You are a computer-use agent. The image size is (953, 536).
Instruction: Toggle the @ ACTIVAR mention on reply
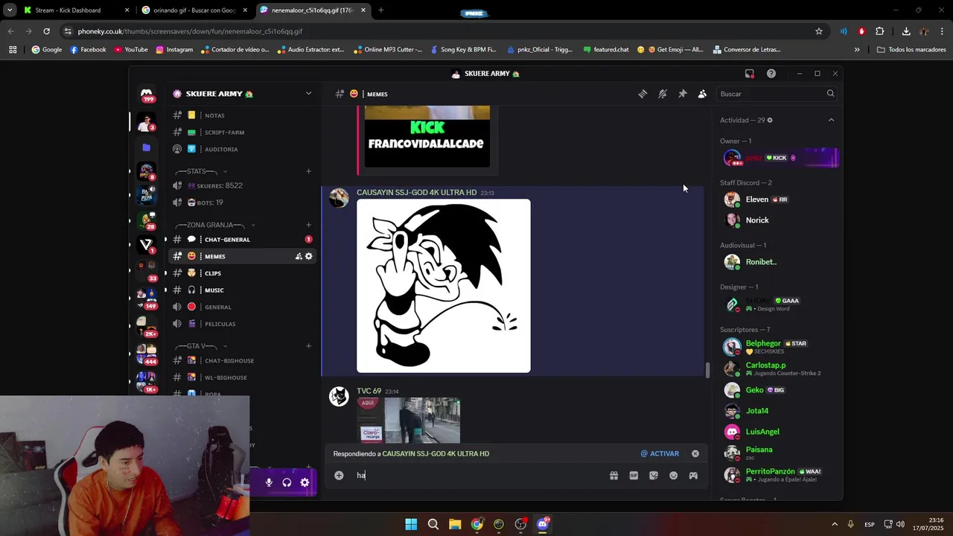660,453
